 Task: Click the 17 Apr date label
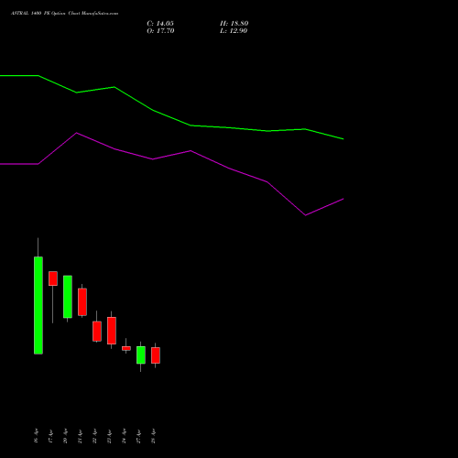coord(50,436)
